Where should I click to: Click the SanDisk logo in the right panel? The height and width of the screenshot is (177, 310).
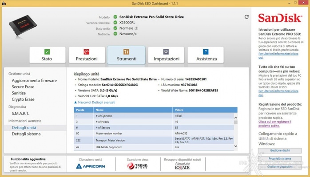(x=280, y=18)
